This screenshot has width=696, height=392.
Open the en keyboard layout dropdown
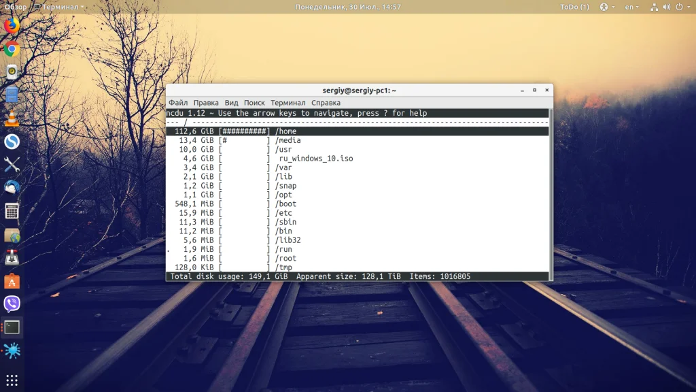(x=631, y=7)
